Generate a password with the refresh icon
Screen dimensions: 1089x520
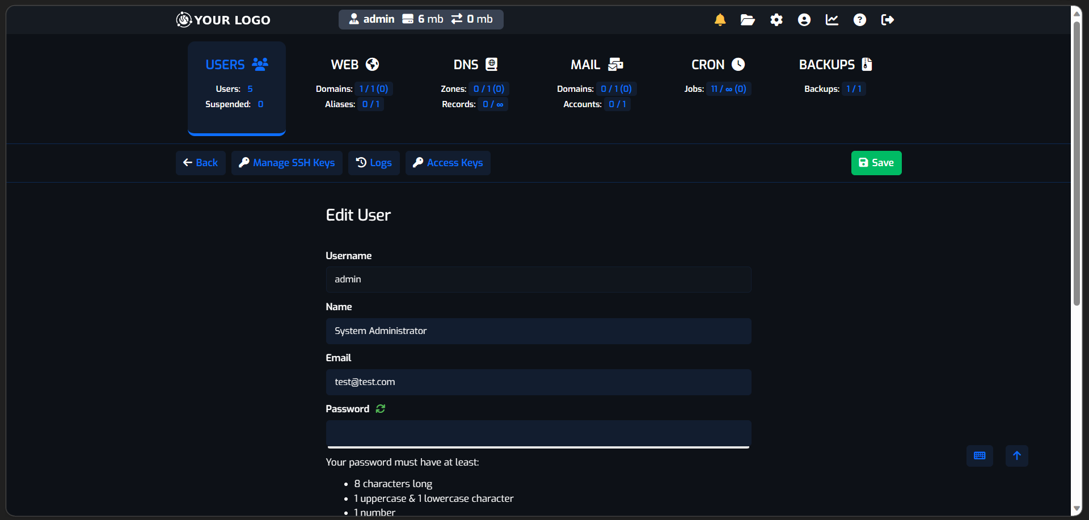380,408
